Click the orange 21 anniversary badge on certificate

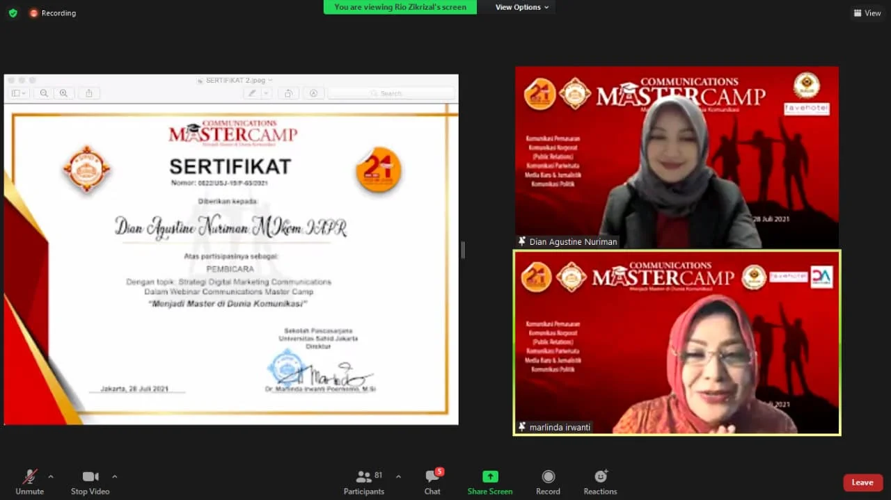click(x=379, y=169)
